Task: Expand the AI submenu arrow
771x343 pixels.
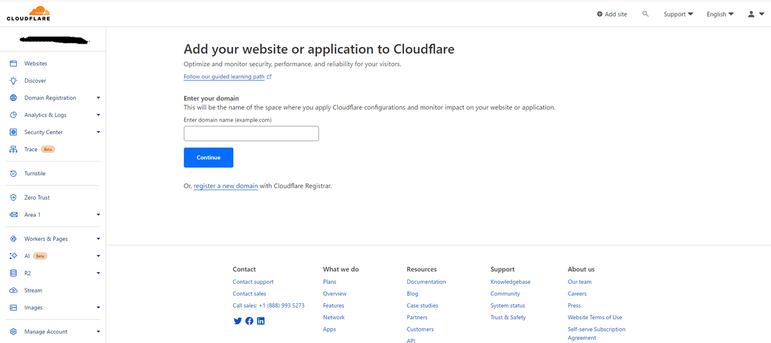Action: (x=98, y=256)
